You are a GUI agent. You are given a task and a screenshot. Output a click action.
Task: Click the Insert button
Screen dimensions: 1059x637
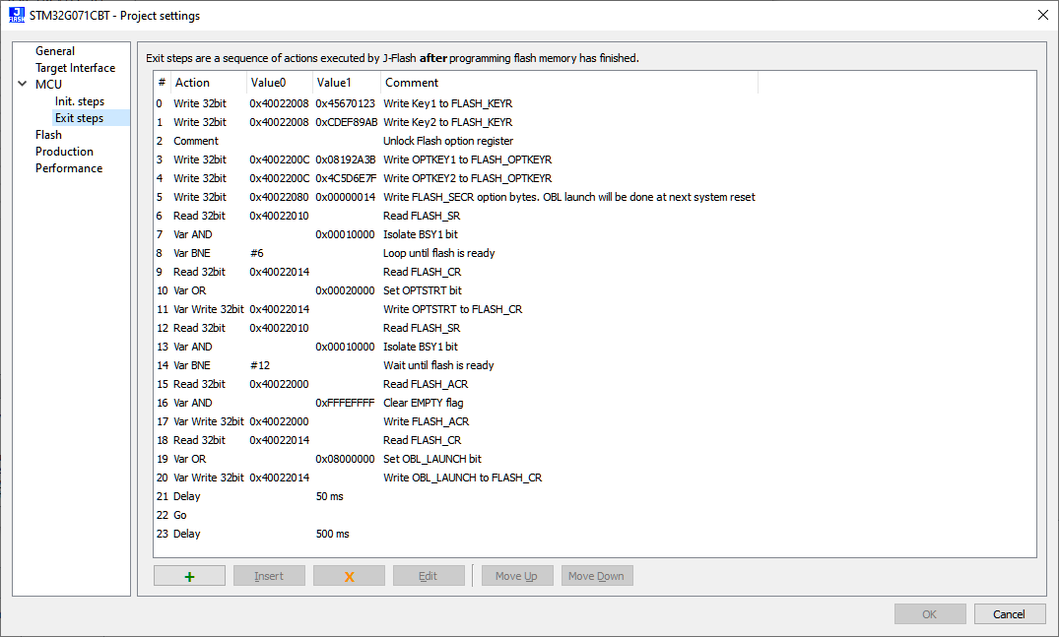pyautogui.click(x=269, y=576)
